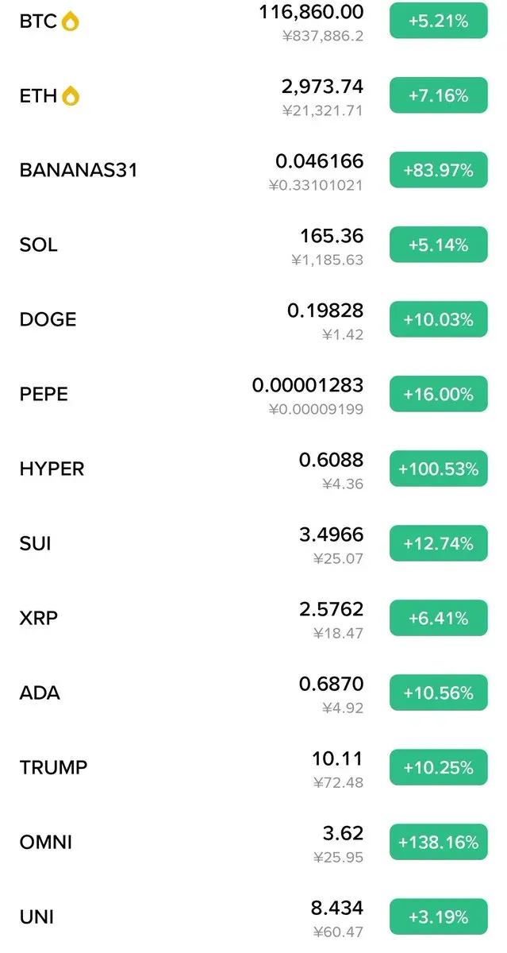This screenshot has height=953, width=507.
Task: Open the BTC market row
Action: pyautogui.click(x=253, y=21)
